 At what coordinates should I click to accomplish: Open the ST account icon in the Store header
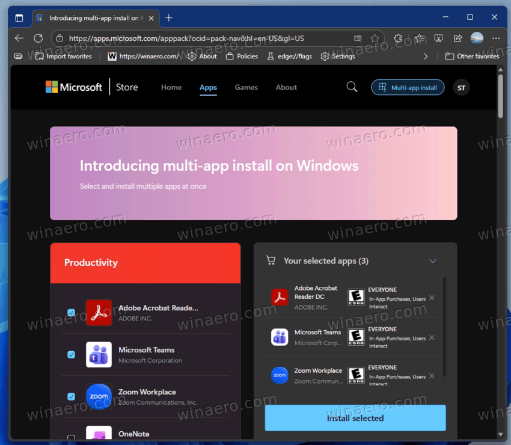pos(461,87)
